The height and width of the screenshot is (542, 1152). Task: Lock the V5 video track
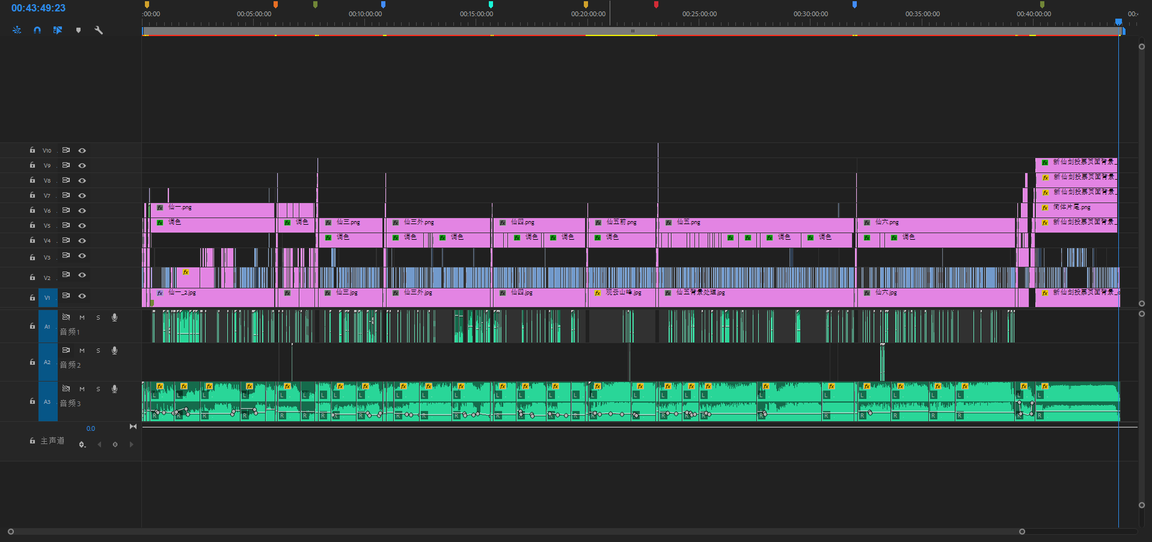click(32, 225)
